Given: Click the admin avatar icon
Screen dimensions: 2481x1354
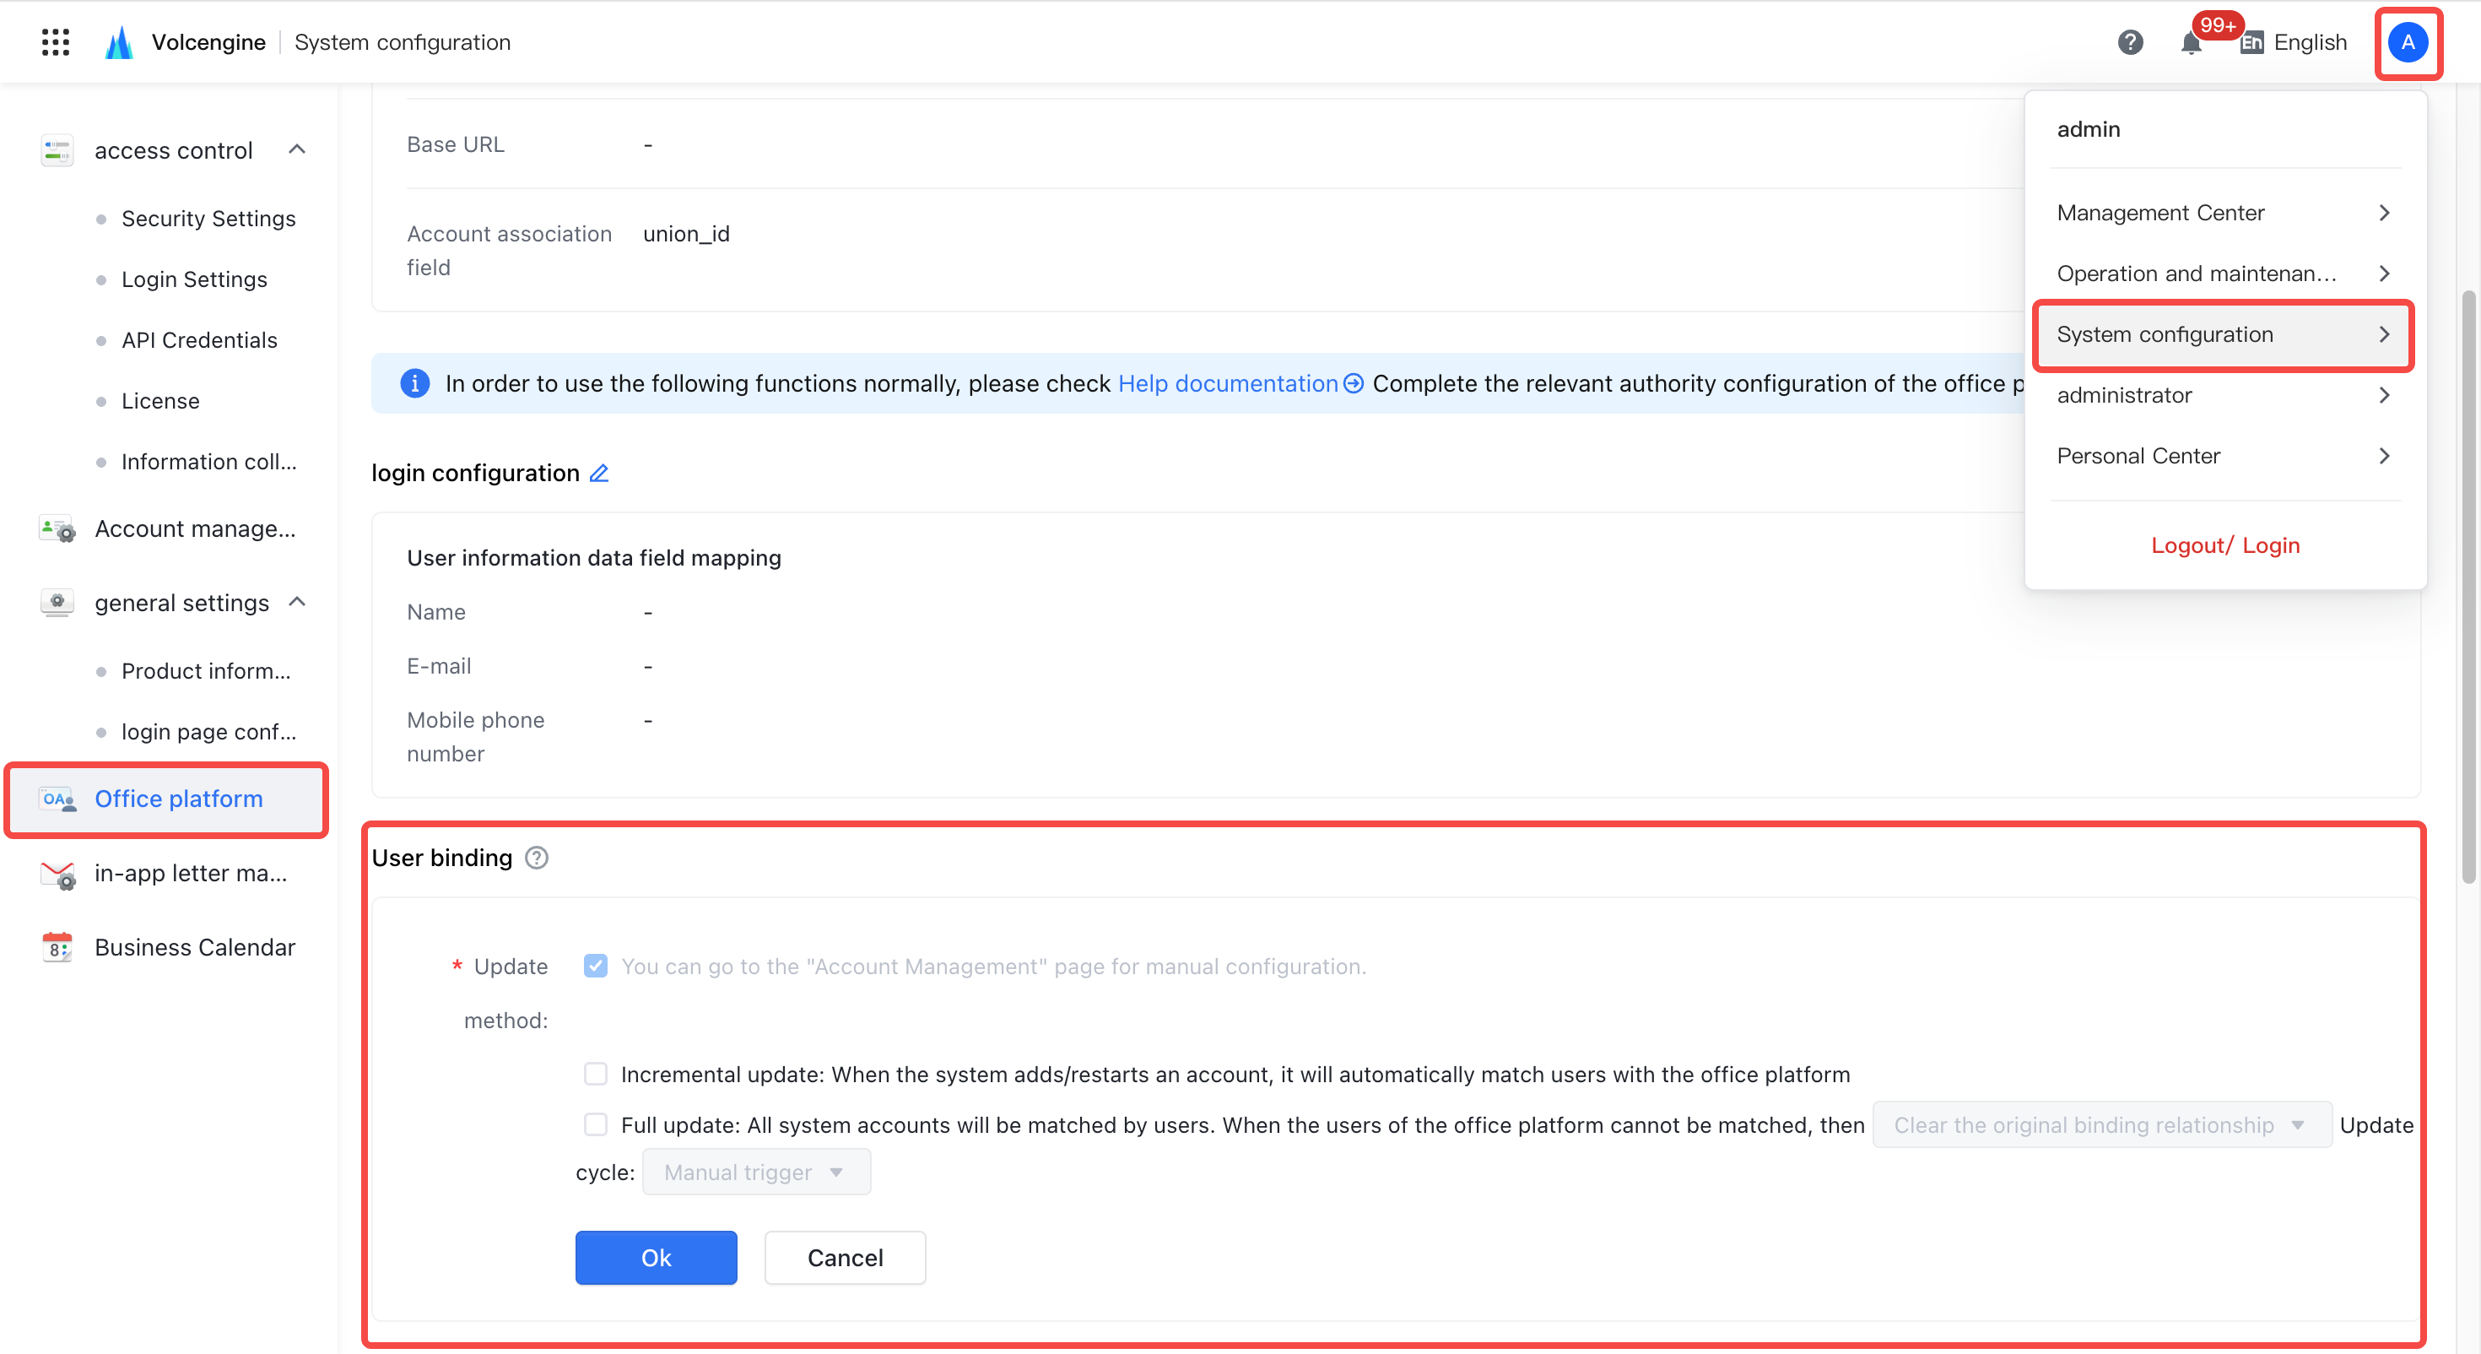Looking at the screenshot, I should pos(2408,42).
